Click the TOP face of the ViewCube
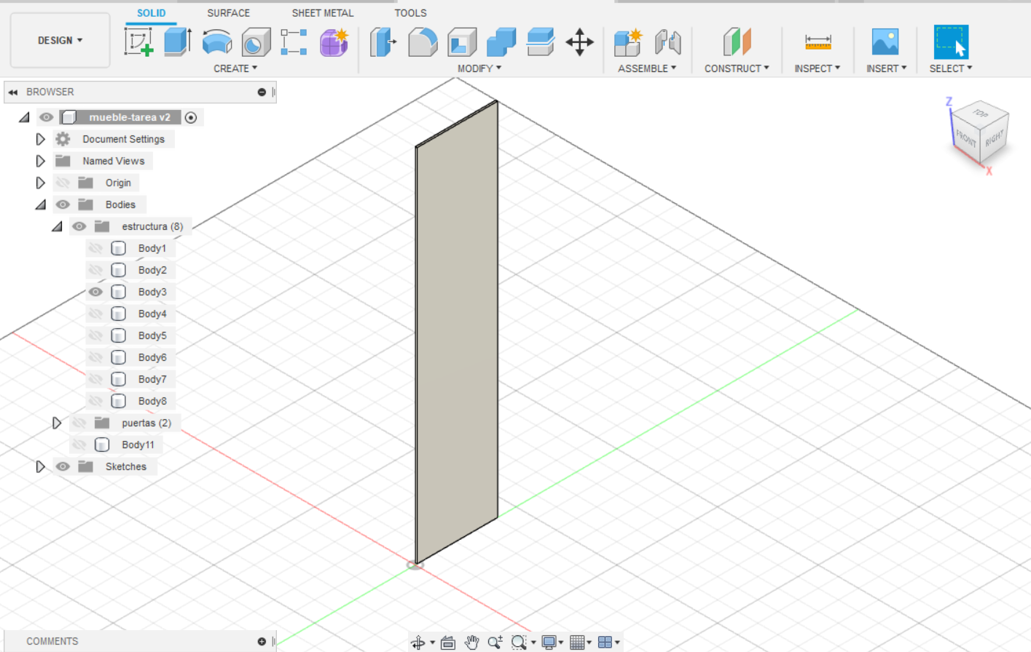 pos(981,114)
